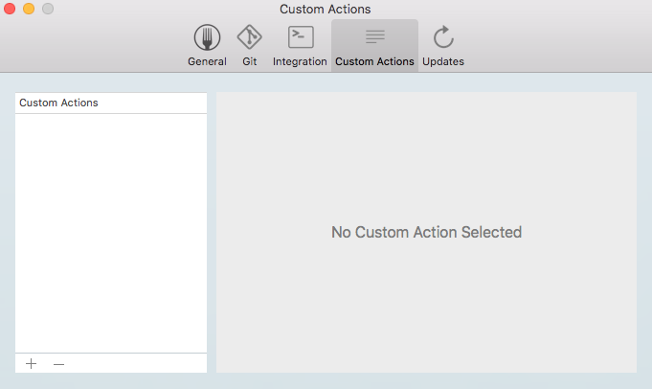
Task: Select the Custom Actions tab
Action: click(374, 45)
